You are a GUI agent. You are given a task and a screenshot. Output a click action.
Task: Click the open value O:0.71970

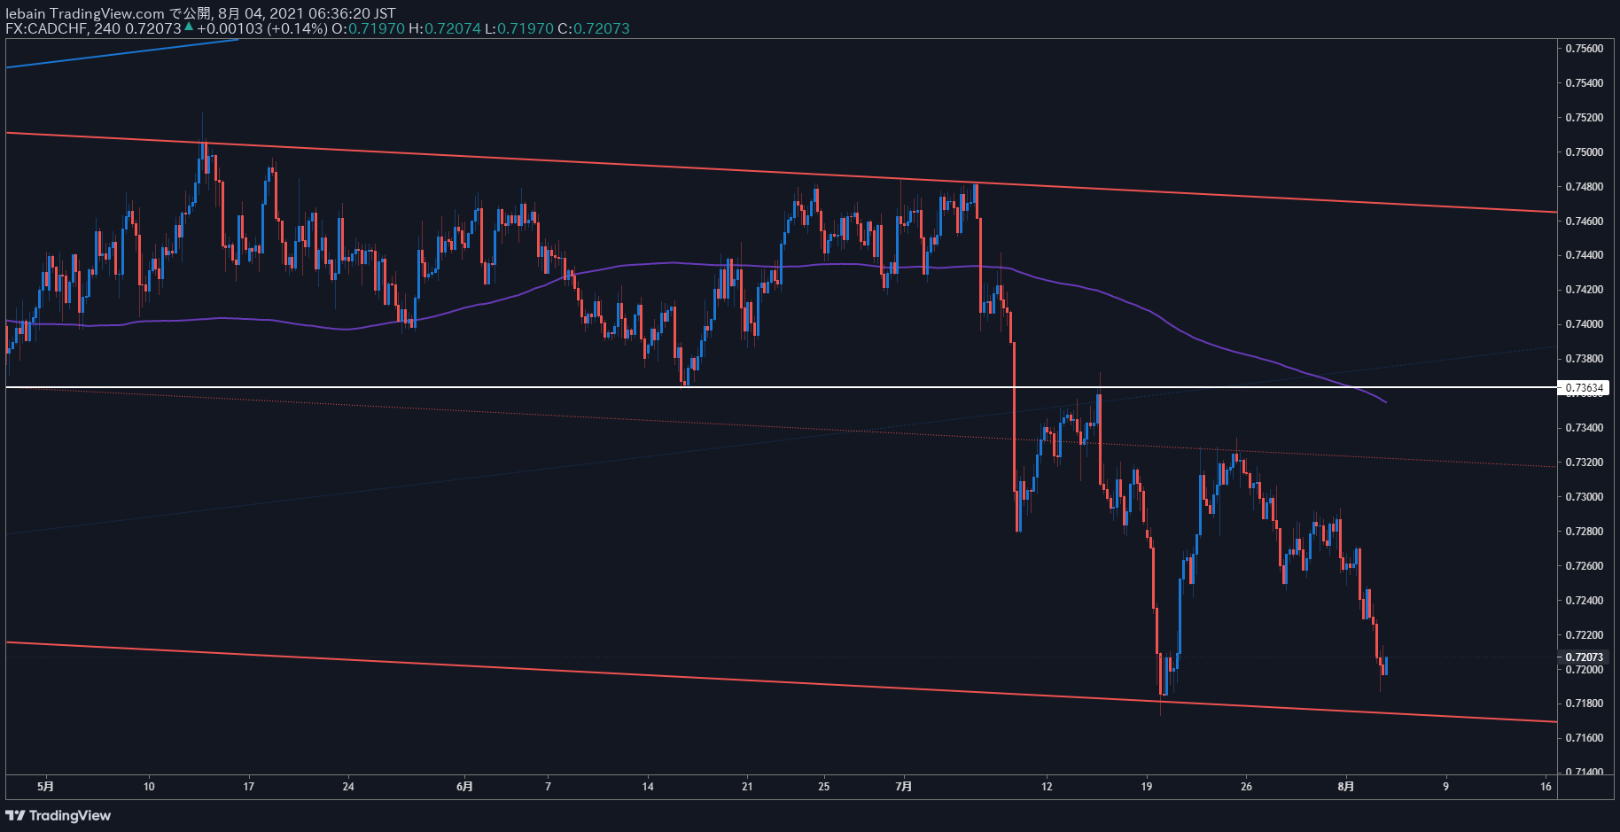click(x=368, y=28)
